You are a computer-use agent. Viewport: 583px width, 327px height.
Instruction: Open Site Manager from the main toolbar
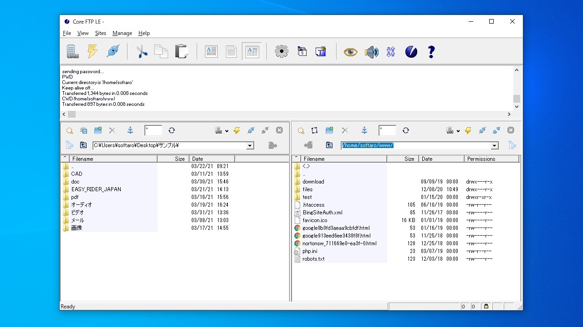(72, 52)
